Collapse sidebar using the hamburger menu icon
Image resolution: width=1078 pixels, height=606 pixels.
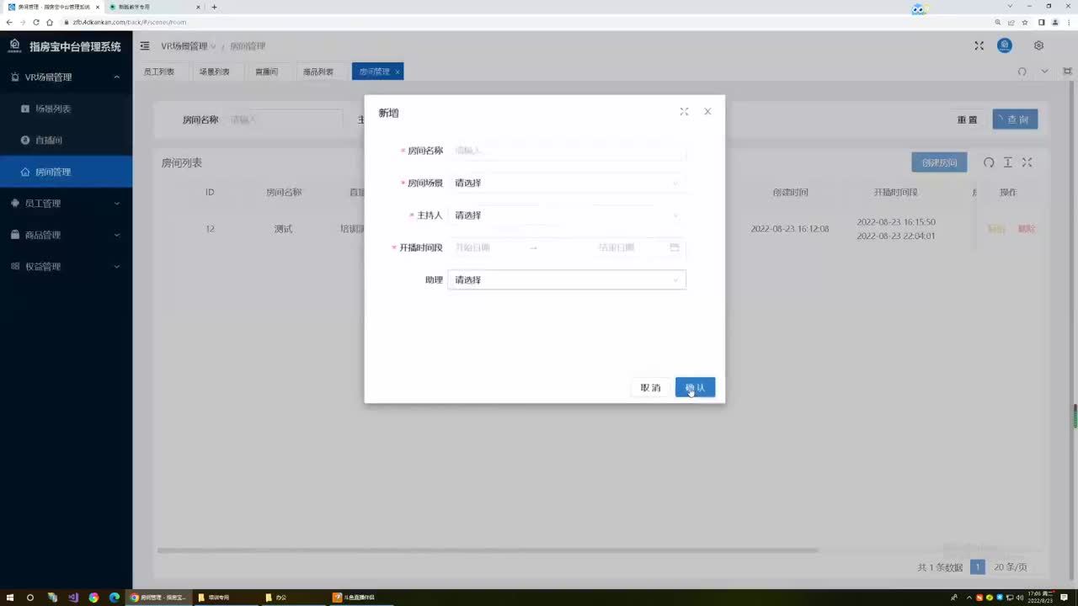point(145,46)
